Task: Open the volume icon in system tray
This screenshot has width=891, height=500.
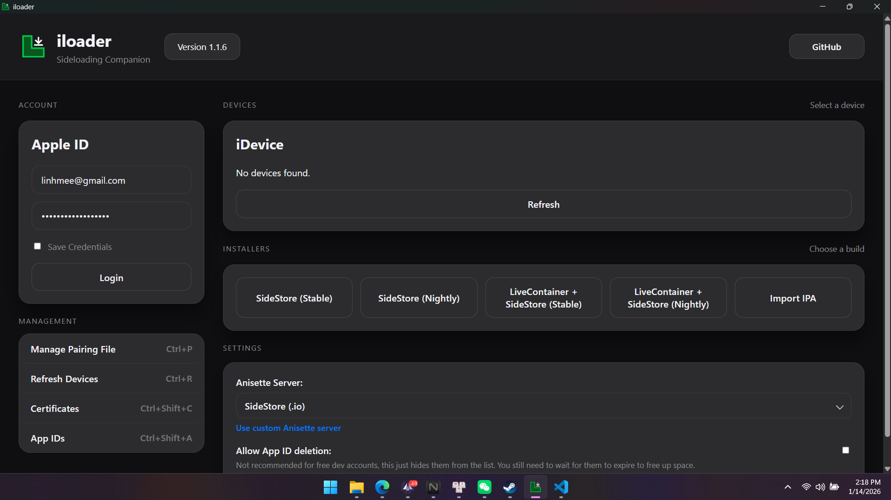Action: point(820,487)
